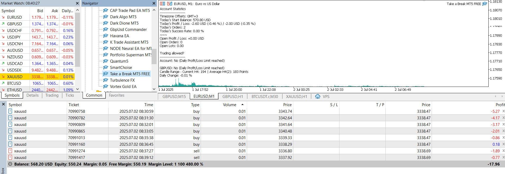Collapse the Balance summary row

coord(10,164)
